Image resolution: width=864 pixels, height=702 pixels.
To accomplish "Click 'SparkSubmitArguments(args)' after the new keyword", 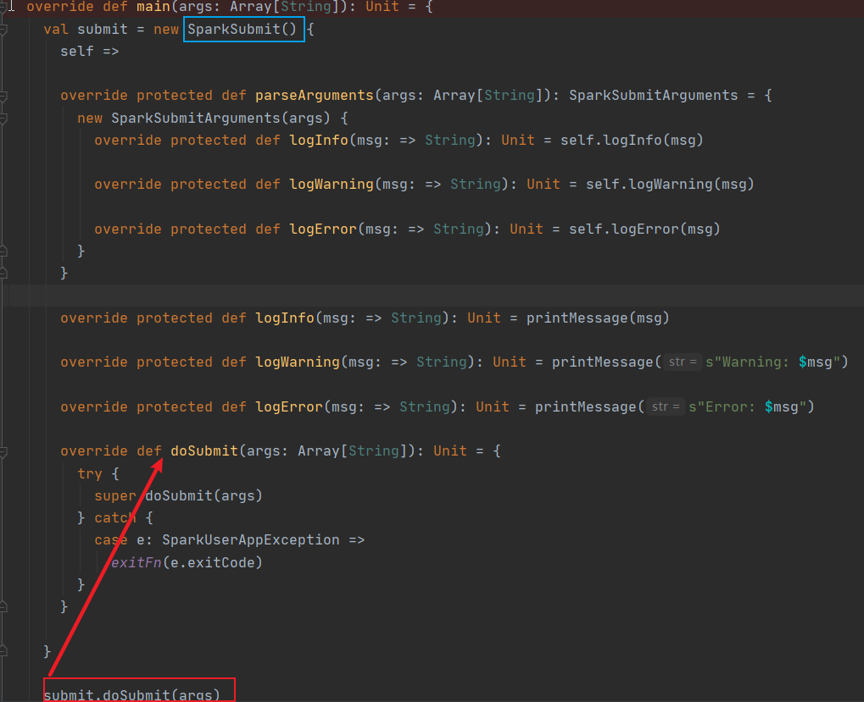I will click(220, 119).
